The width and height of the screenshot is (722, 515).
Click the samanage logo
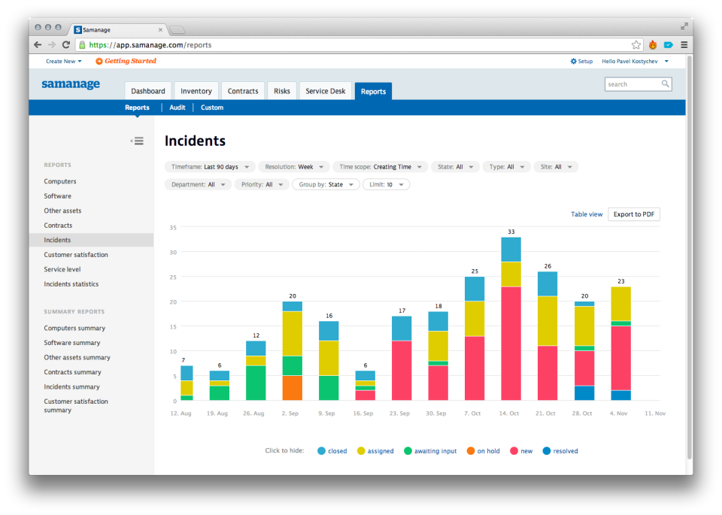(71, 84)
